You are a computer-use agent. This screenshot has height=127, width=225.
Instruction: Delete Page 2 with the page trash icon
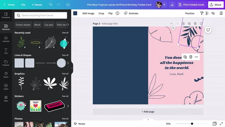tap(195, 24)
